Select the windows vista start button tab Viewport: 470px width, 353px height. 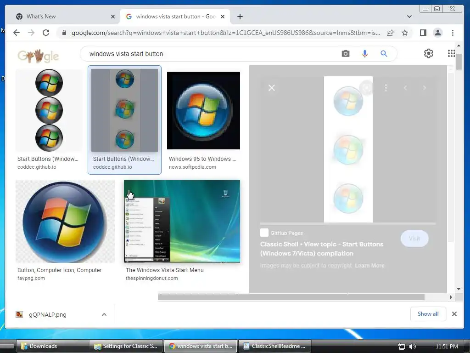tap(175, 17)
